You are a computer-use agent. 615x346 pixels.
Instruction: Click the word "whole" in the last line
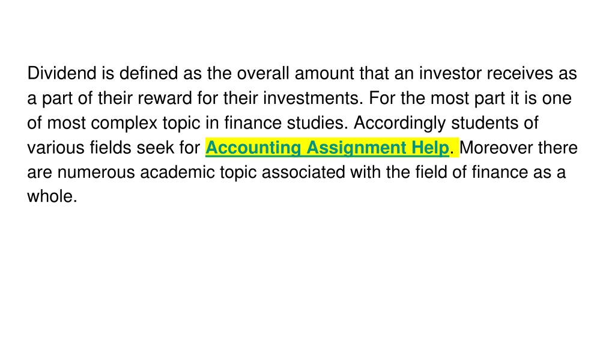50,196
